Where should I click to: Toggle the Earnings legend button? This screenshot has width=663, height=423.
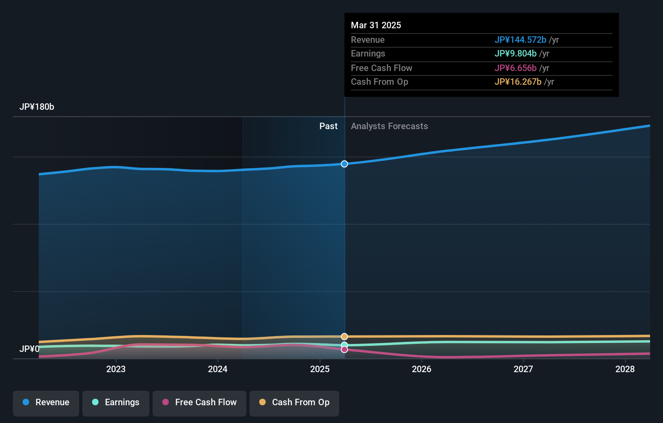(116, 403)
